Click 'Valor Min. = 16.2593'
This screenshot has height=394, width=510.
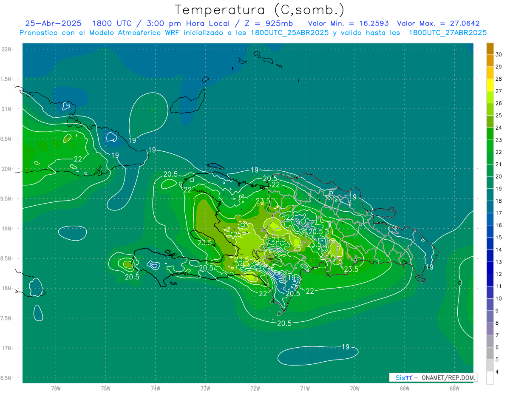[348, 23]
